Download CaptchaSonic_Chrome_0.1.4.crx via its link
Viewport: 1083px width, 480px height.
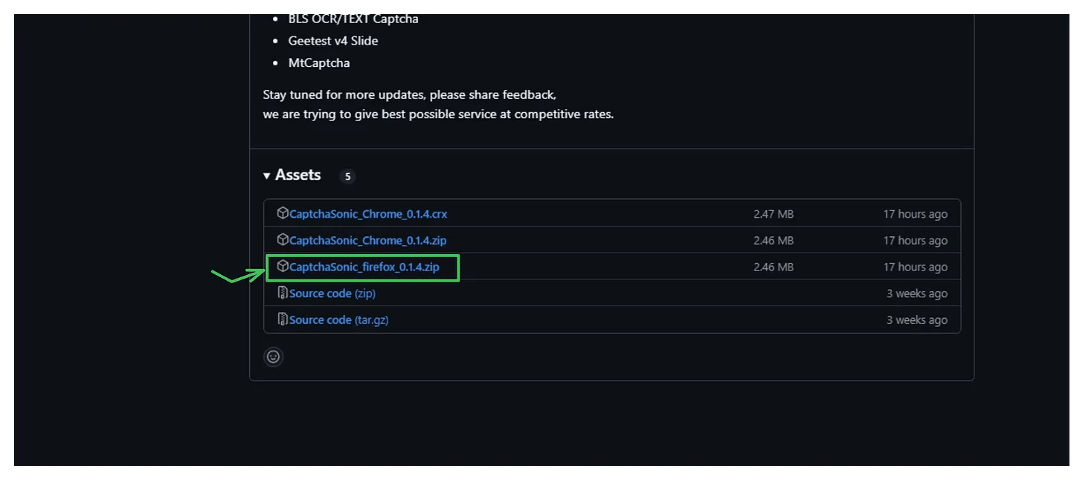click(x=368, y=214)
